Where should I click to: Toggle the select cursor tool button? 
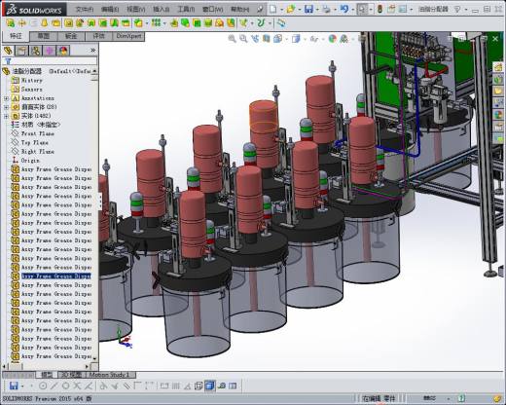pos(362,10)
